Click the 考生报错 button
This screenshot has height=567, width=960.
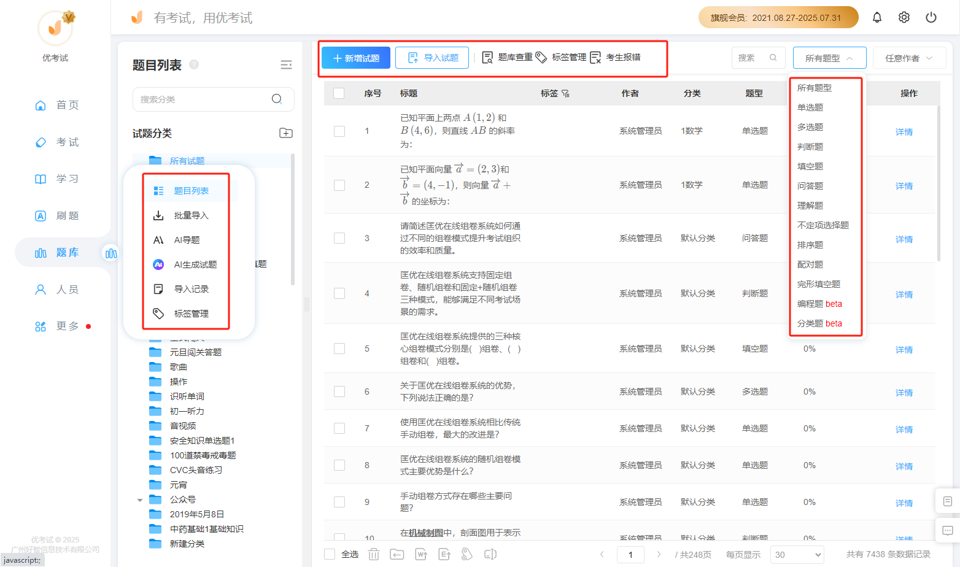pos(615,57)
